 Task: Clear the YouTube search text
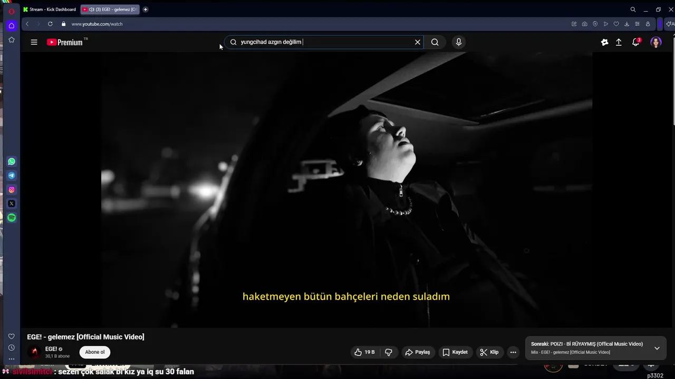click(x=418, y=42)
